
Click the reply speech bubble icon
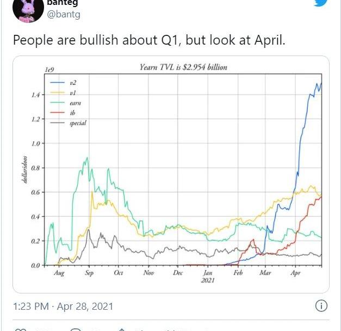[76, 329]
